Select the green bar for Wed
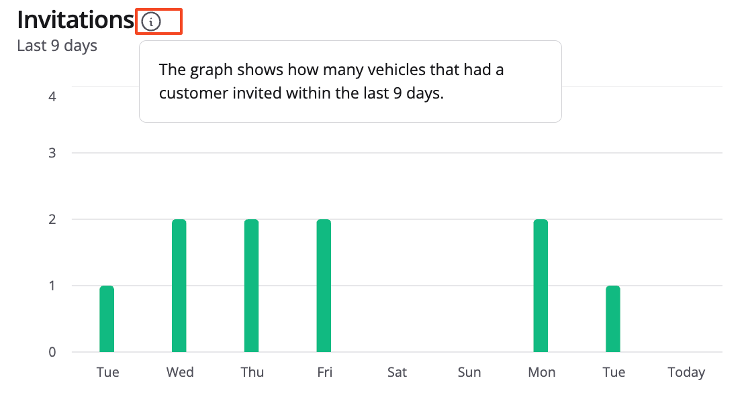 click(179, 286)
